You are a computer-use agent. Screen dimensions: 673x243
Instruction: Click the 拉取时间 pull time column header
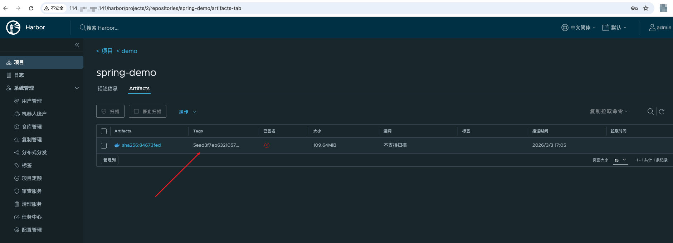(618, 131)
